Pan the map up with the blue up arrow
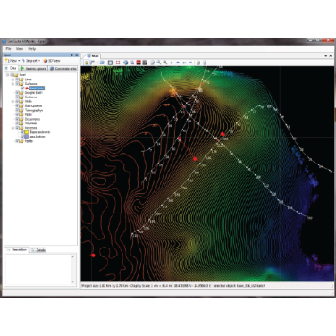Viewport: 336px width, 336px height. (x=172, y=63)
